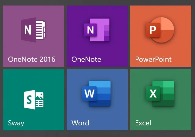Click the "OneNote 2016" label
Screen dimensions: 195x137
point(31,59)
